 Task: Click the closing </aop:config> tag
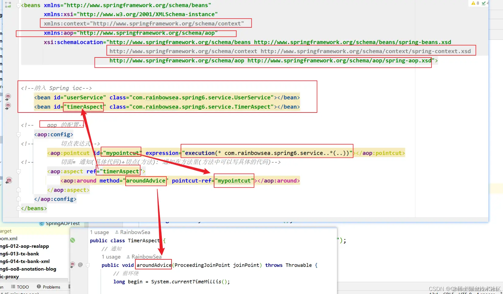point(55,199)
